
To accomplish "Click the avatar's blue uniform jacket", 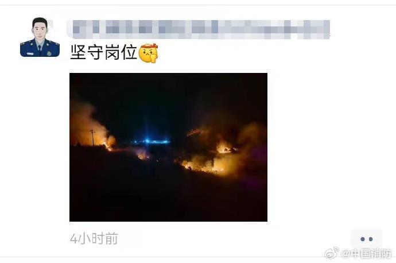I will click(40, 49).
